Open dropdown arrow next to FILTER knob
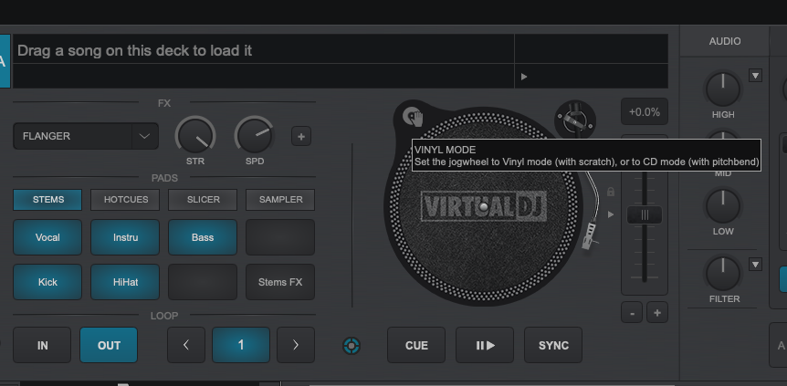787x386 pixels. [755, 264]
